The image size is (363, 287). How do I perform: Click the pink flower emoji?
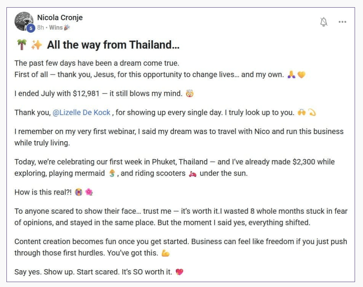pos(89,192)
